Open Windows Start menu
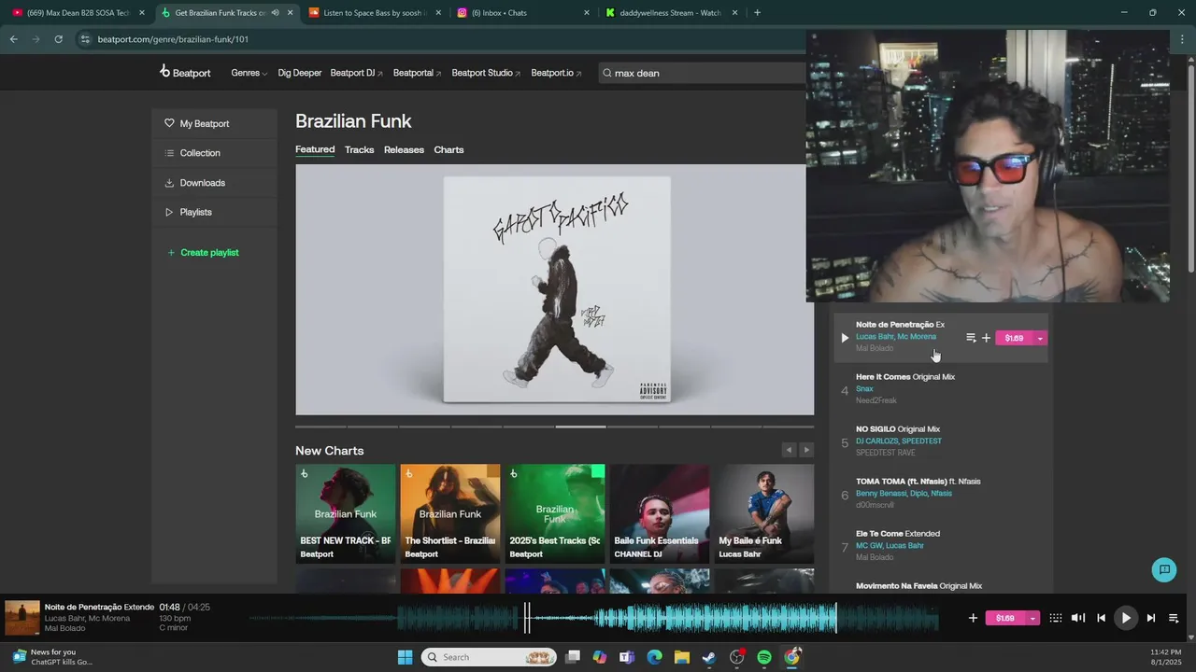 (x=405, y=657)
